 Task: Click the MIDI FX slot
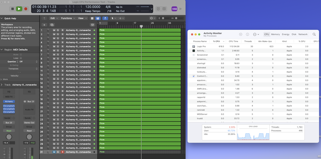click(9, 97)
